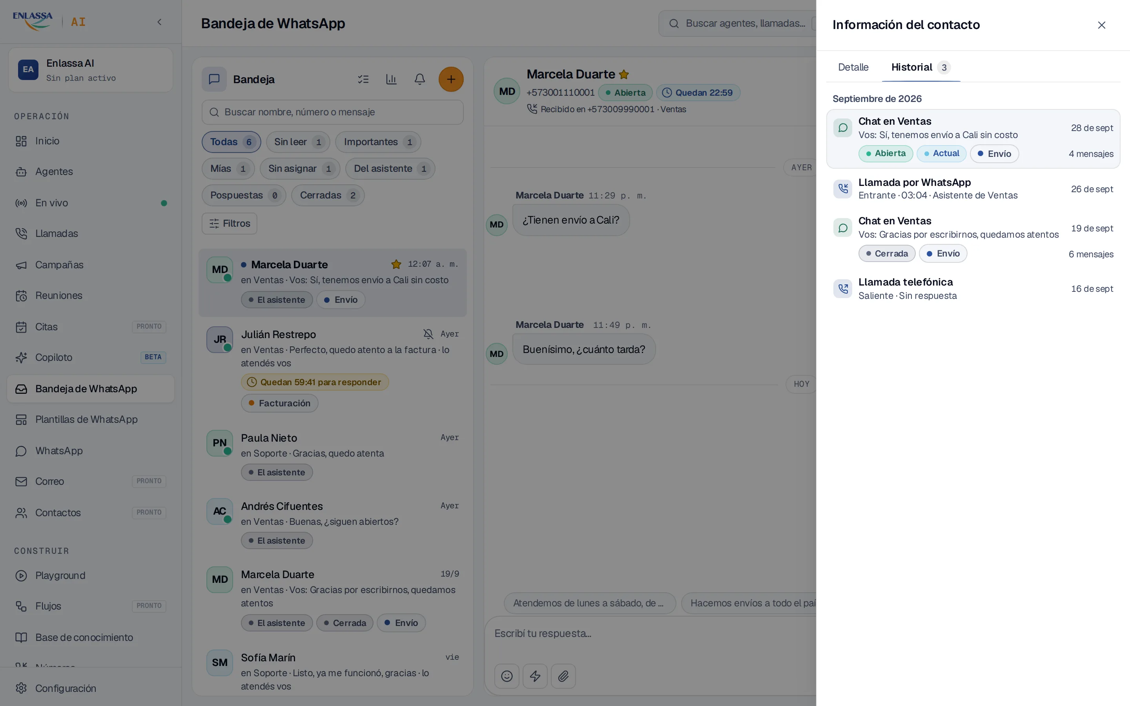
Task: Open the Chat en Ventas 19 de sept entry
Action: [x=973, y=238]
